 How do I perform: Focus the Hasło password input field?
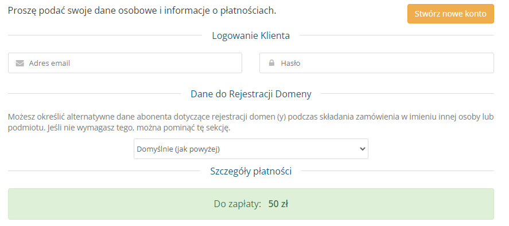[x=376, y=63]
